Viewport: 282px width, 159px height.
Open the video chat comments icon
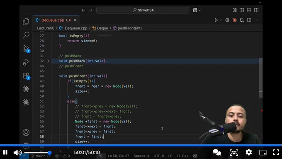217,152
